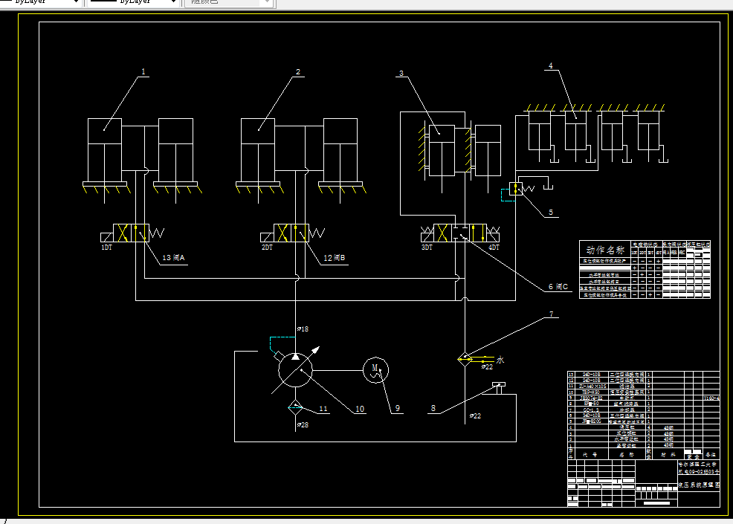Select the diamond cooler symbol beside 水
Screen dimensions: 733x524
pos(465,360)
